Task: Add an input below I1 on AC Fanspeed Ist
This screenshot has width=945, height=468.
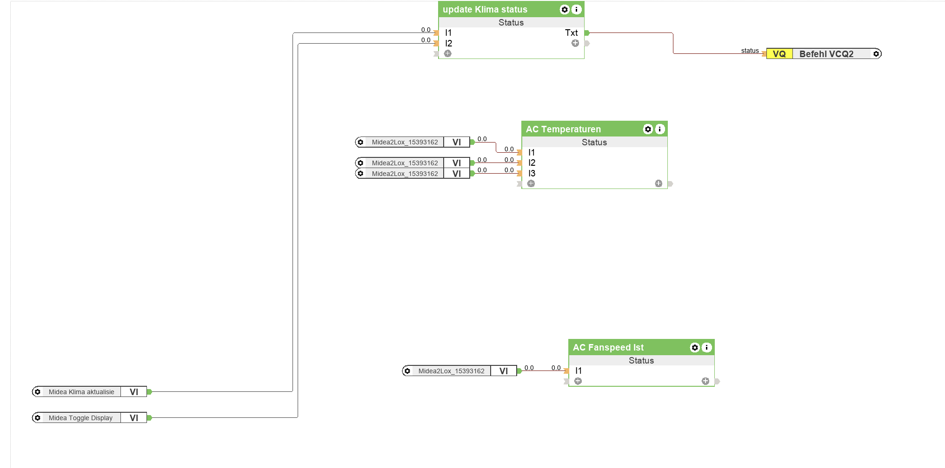Action: tap(578, 381)
